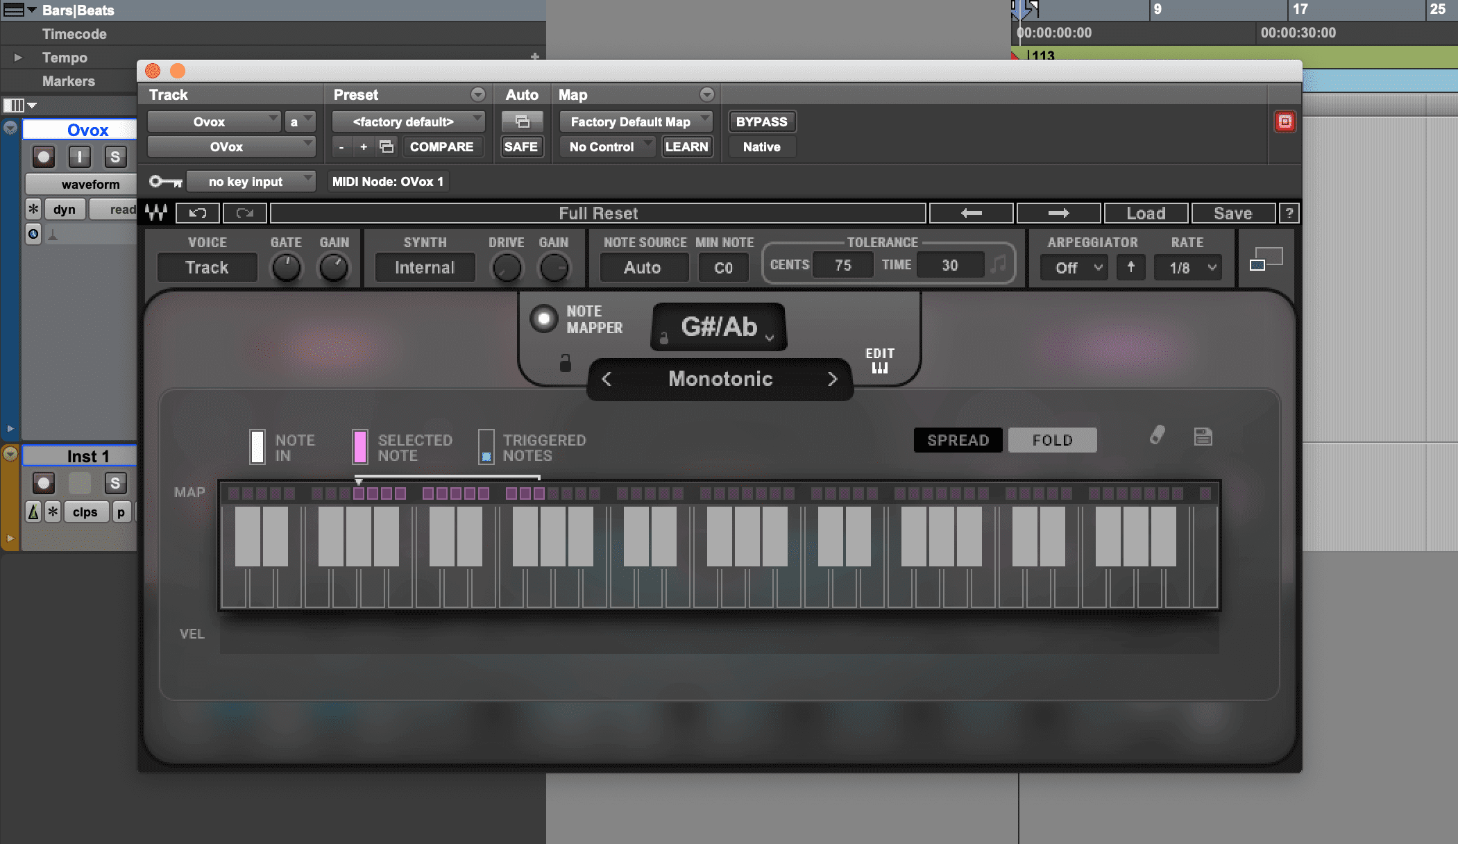
Task: Click the eraser clear map icon
Action: (1157, 435)
